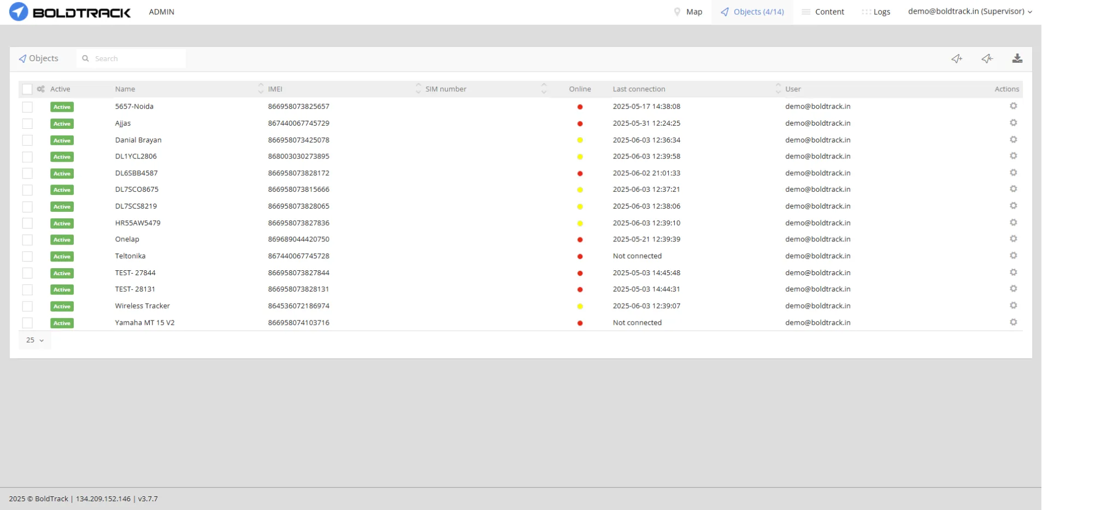Select the checkbox for Danial Brayan
Screen dimensions: 1119x510
pyautogui.click(x=27, y=140)
